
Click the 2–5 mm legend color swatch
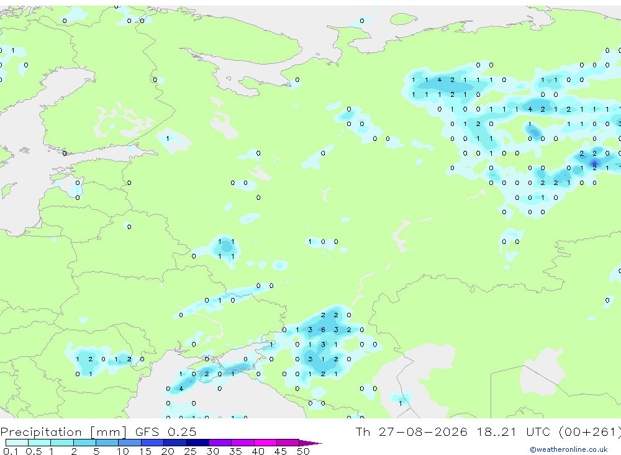[x=84, y=443]
